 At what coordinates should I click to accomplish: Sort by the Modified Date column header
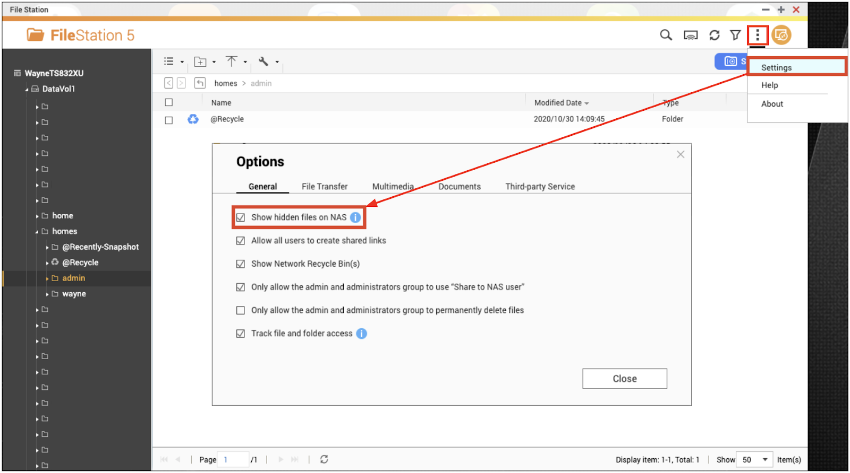[x=562, y=103]
